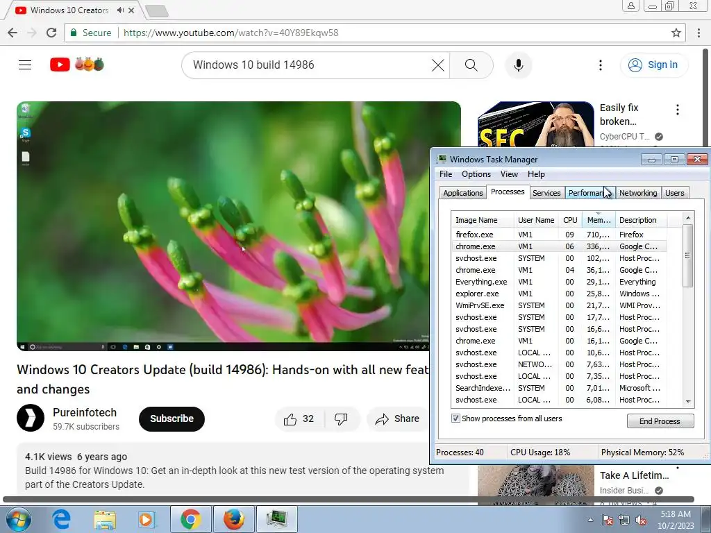The image size is (711, 533).
Task: Bookmark this page with the star
Action: [x=676, y=33]
